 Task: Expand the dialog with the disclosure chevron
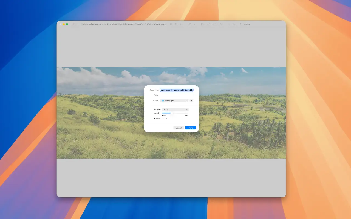191,100
